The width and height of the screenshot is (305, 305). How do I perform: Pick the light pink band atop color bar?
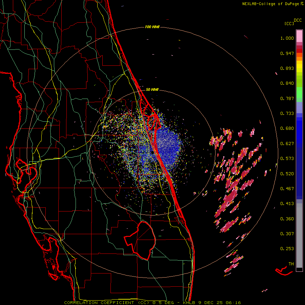(x=299, y=36)
